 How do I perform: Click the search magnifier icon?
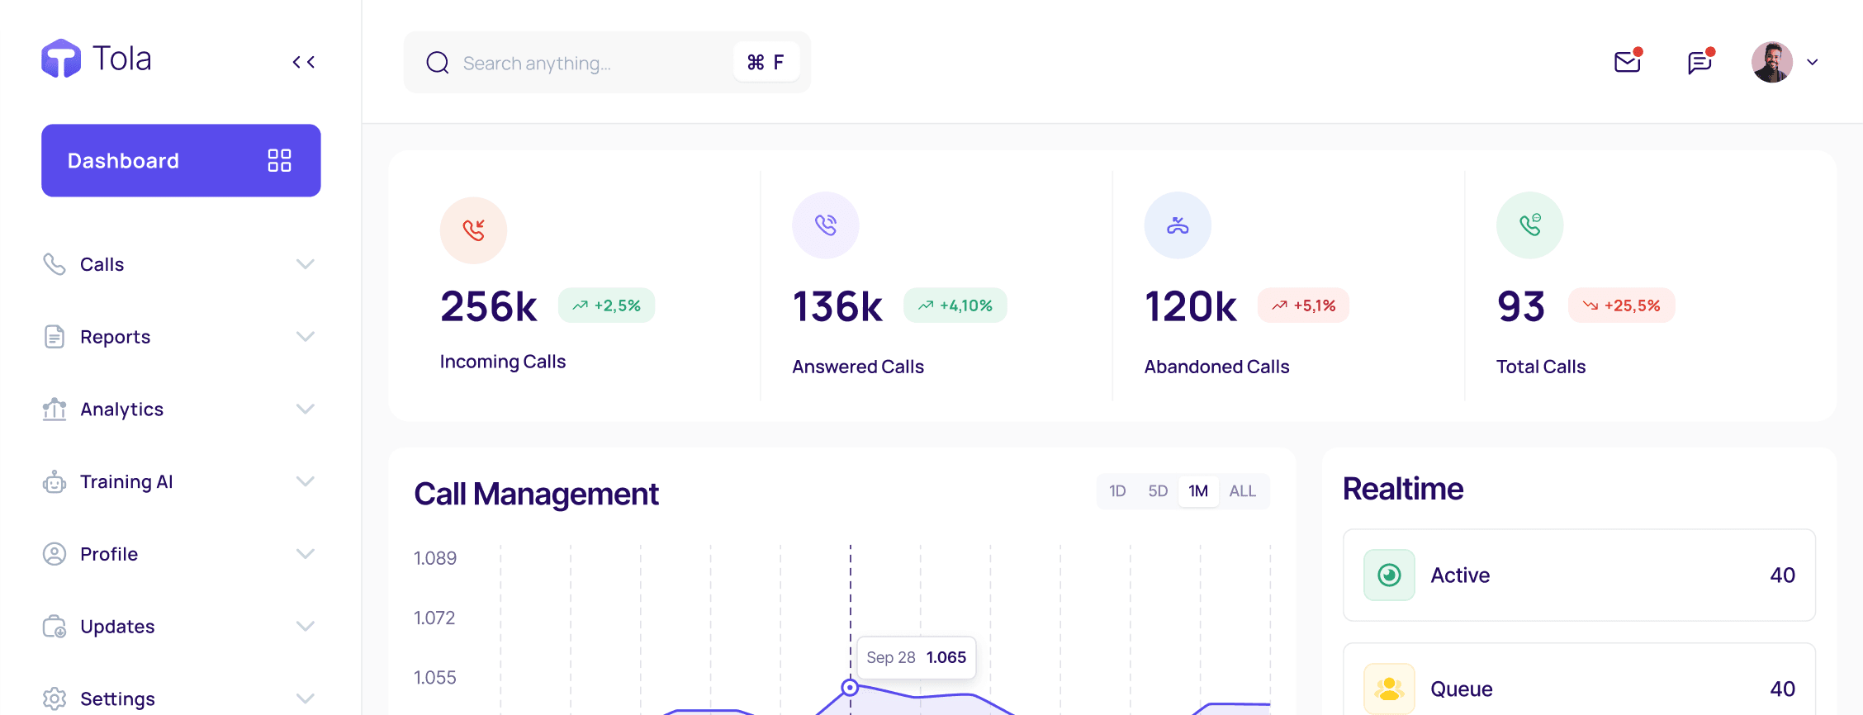click(438, 63)
